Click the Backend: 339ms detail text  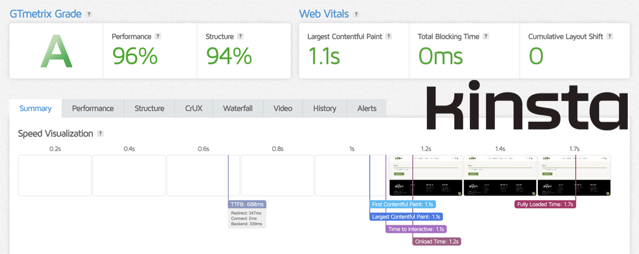click(x=246, y=224)
